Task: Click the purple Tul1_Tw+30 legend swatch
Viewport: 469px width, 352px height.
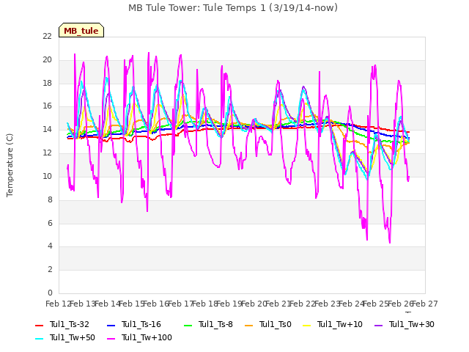Action: pyautogui.click(x=379, y=325)
